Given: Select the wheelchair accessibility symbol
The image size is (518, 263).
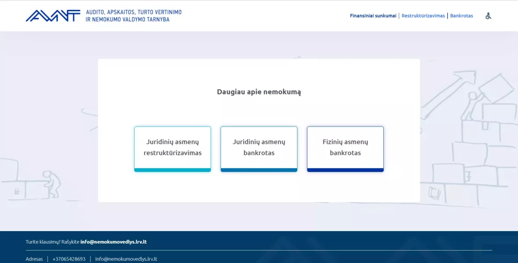Looking at the screenshot, I should (488, 16).
